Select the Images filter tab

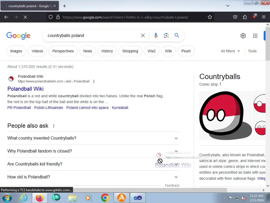[x=16, y=51]
